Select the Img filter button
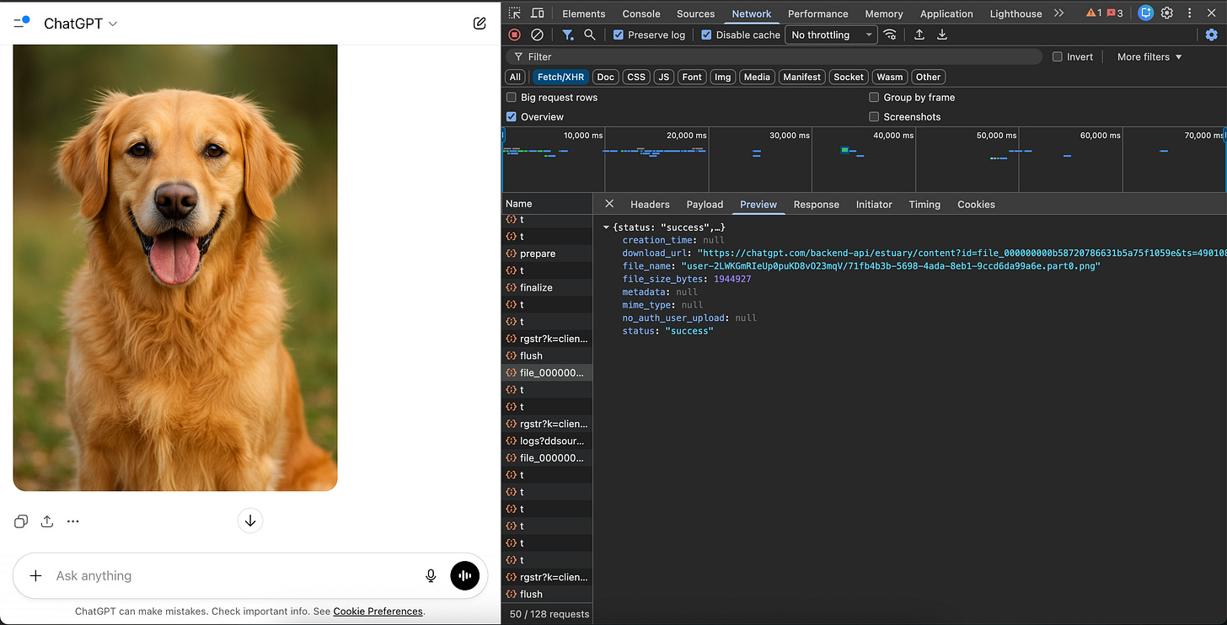 [x=722, y=77]
